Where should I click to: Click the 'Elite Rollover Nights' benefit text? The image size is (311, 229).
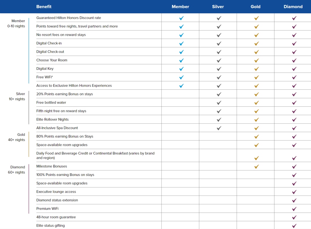pyautogui.click(x=53, y=119)
